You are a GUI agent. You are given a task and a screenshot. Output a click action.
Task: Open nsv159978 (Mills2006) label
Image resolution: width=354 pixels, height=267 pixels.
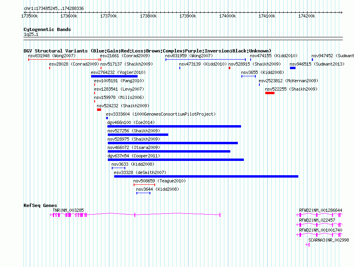click(x=119, y=97)
